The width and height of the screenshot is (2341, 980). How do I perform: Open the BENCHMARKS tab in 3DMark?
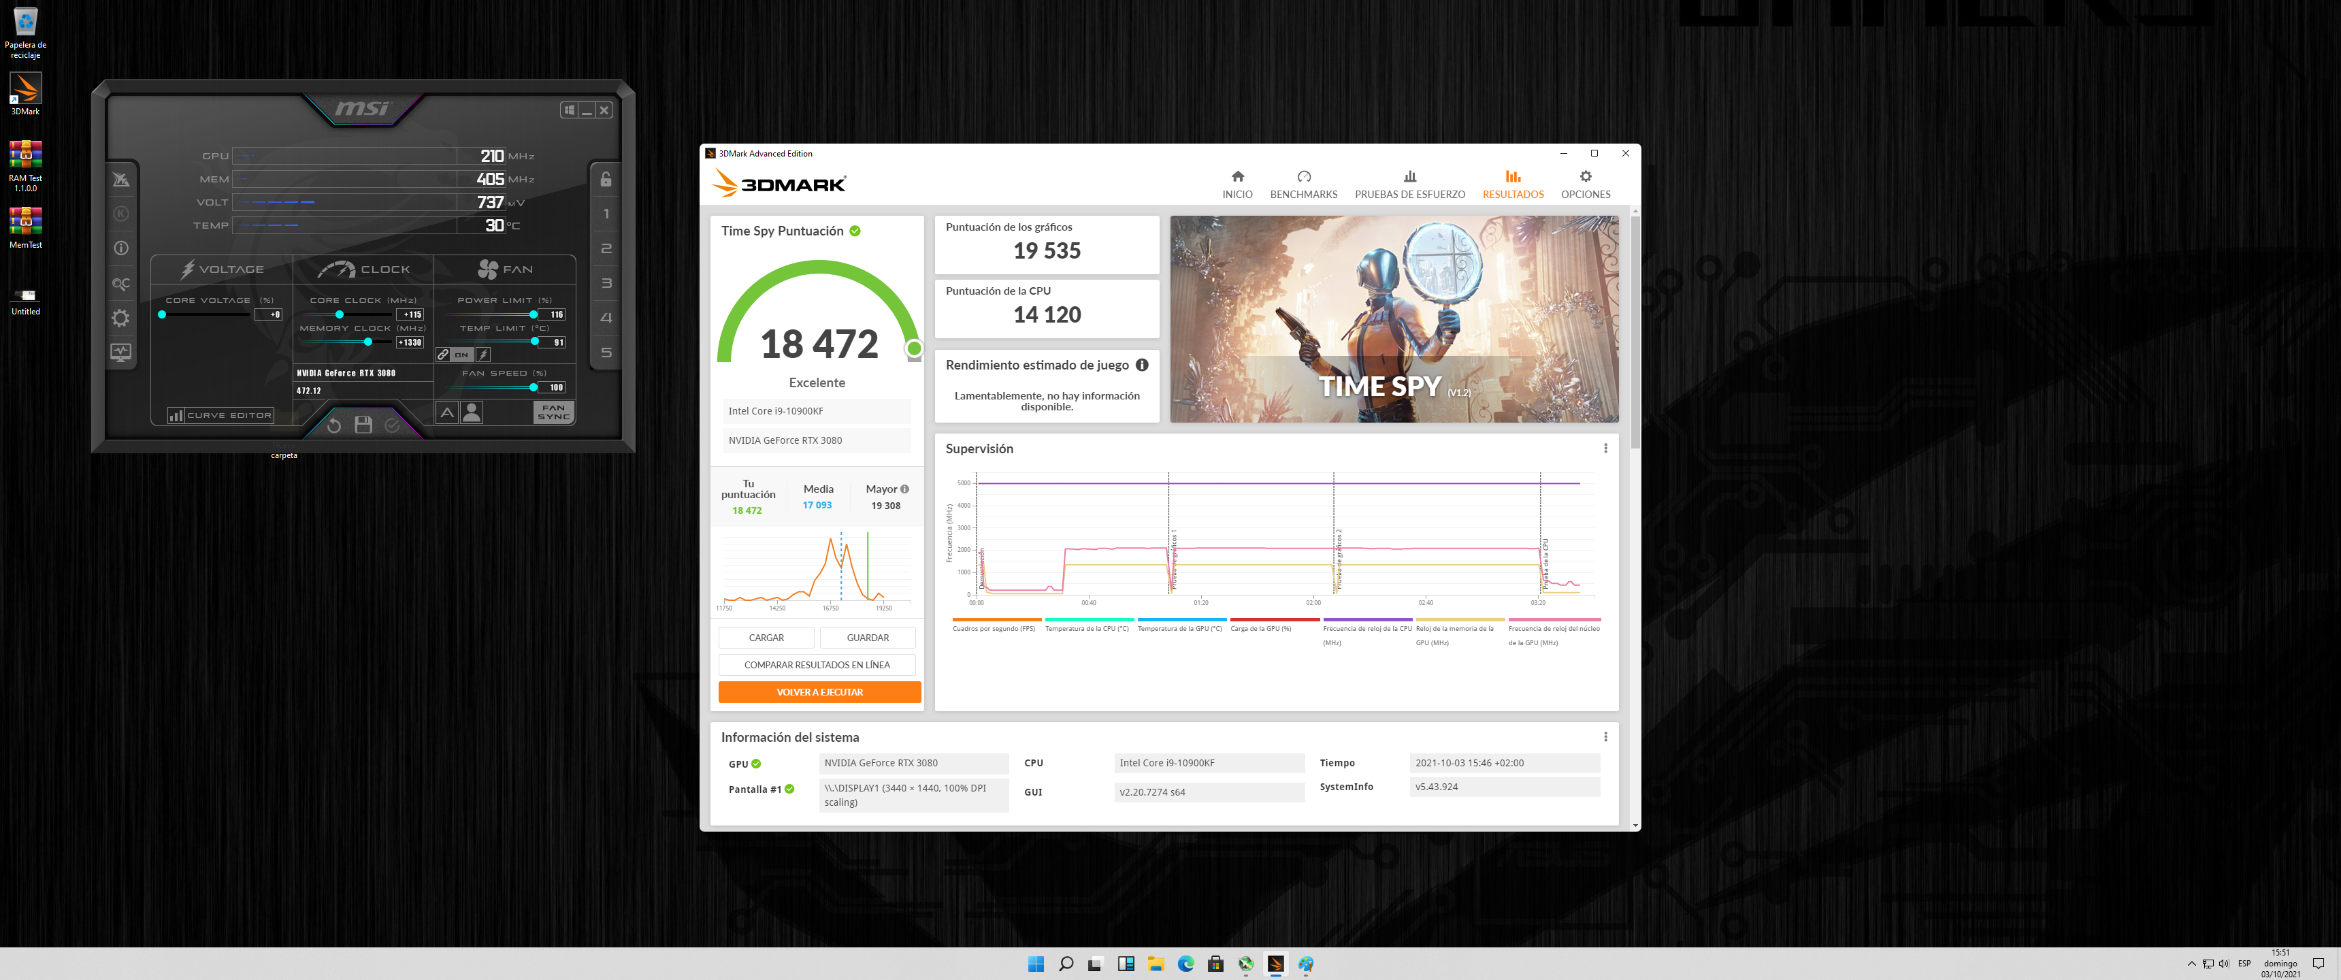pos(1303,184)
